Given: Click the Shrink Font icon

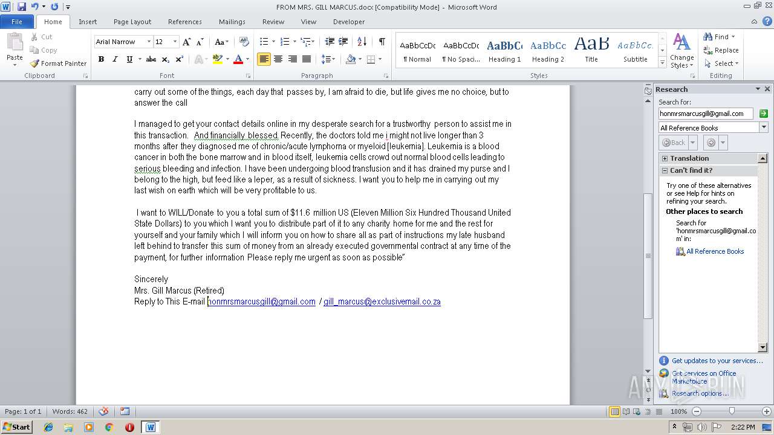Looking at the screenshot, I should pyautogui.click(x=200, y=42).
